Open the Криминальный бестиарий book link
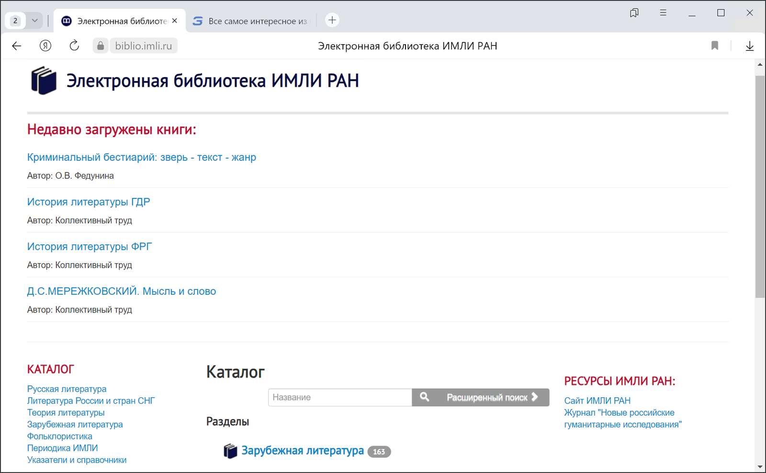 (x=141, y=157)
